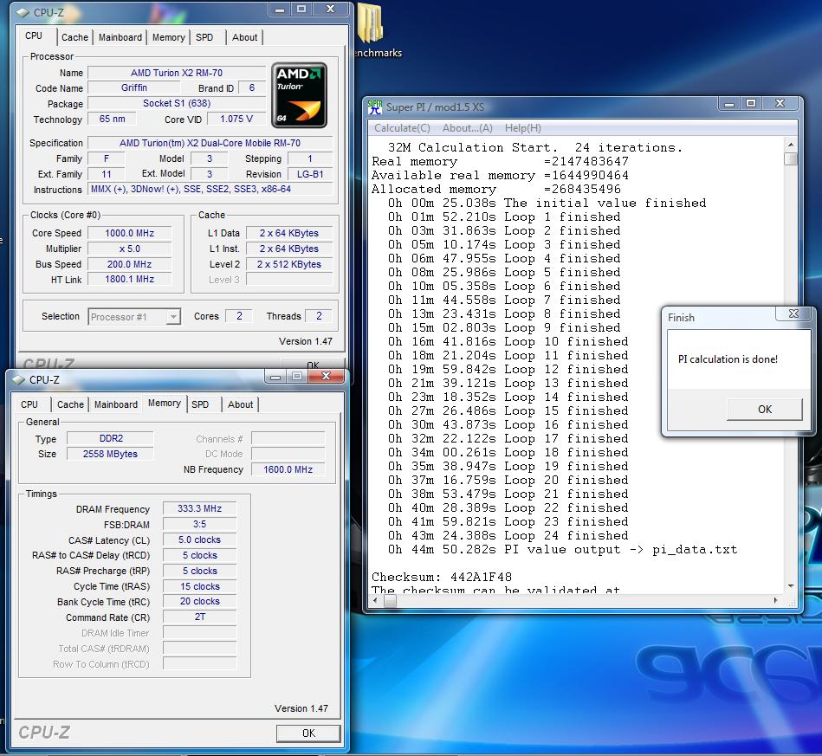This screenshot has height=756, width=822.
Task: Switch to Mainboard tab in lower CPU-Z
Action: click(116, 404)
